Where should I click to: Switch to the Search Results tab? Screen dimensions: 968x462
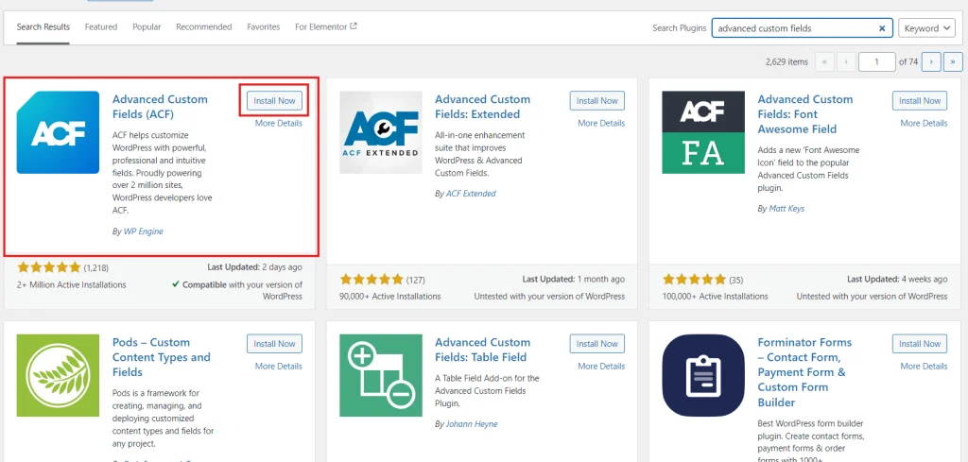pos(43,27)
